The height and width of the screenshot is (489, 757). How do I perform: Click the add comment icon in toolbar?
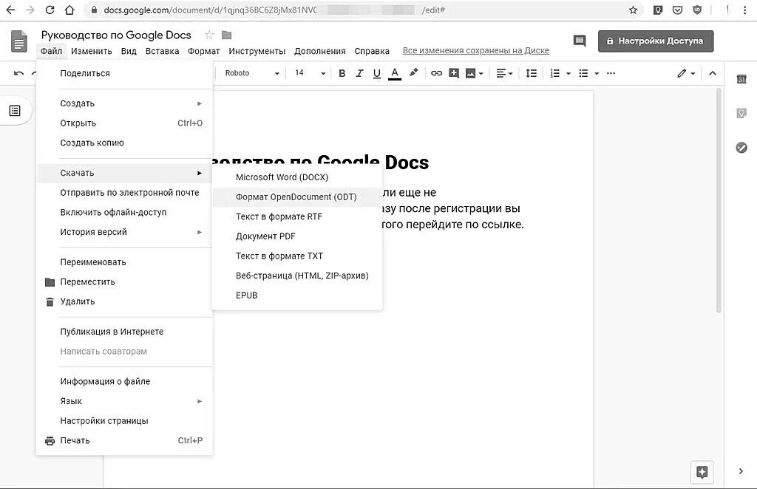(453, 73)
